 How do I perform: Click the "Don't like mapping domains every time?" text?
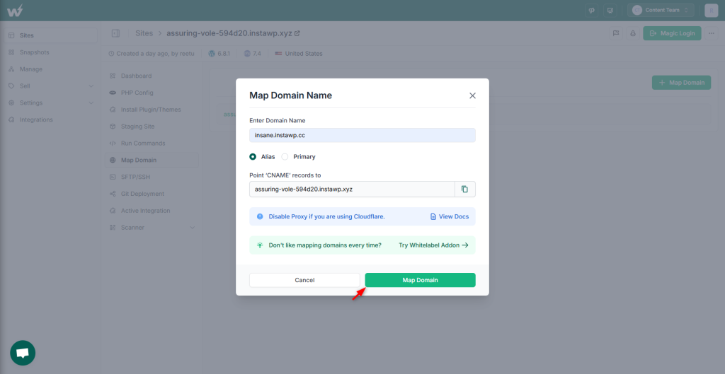325,245
